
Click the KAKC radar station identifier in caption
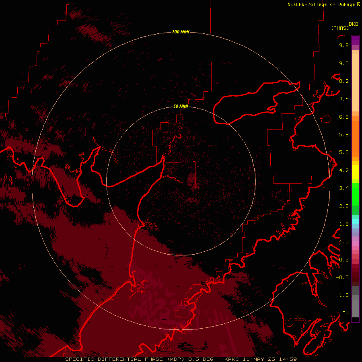coord(232,359)
